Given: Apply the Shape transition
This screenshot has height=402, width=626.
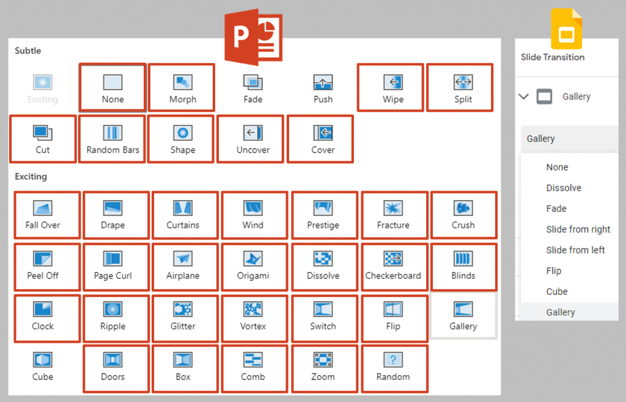Looking at the screenshot, I should coord(182,139).
